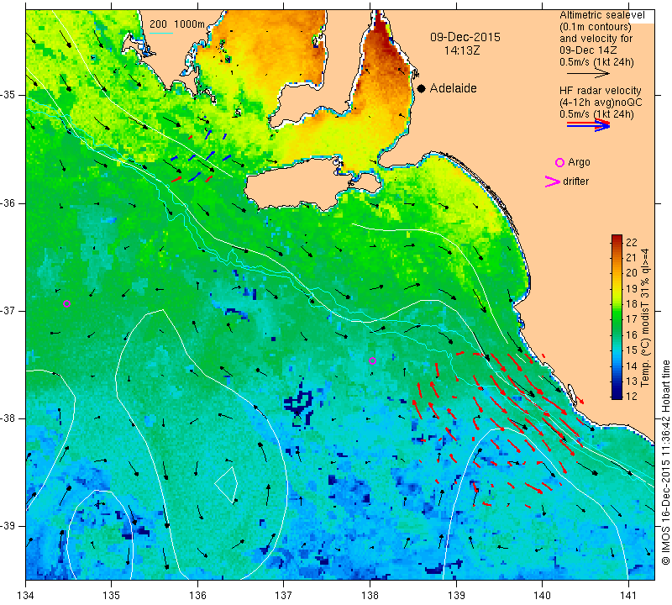Viewport: 672px width, 605px height.
Task: Click the 200 1000m depth contour label
Action: 177,24
